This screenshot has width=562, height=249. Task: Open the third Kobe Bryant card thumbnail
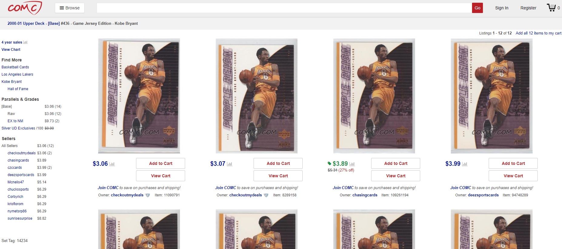pos(374,96)
